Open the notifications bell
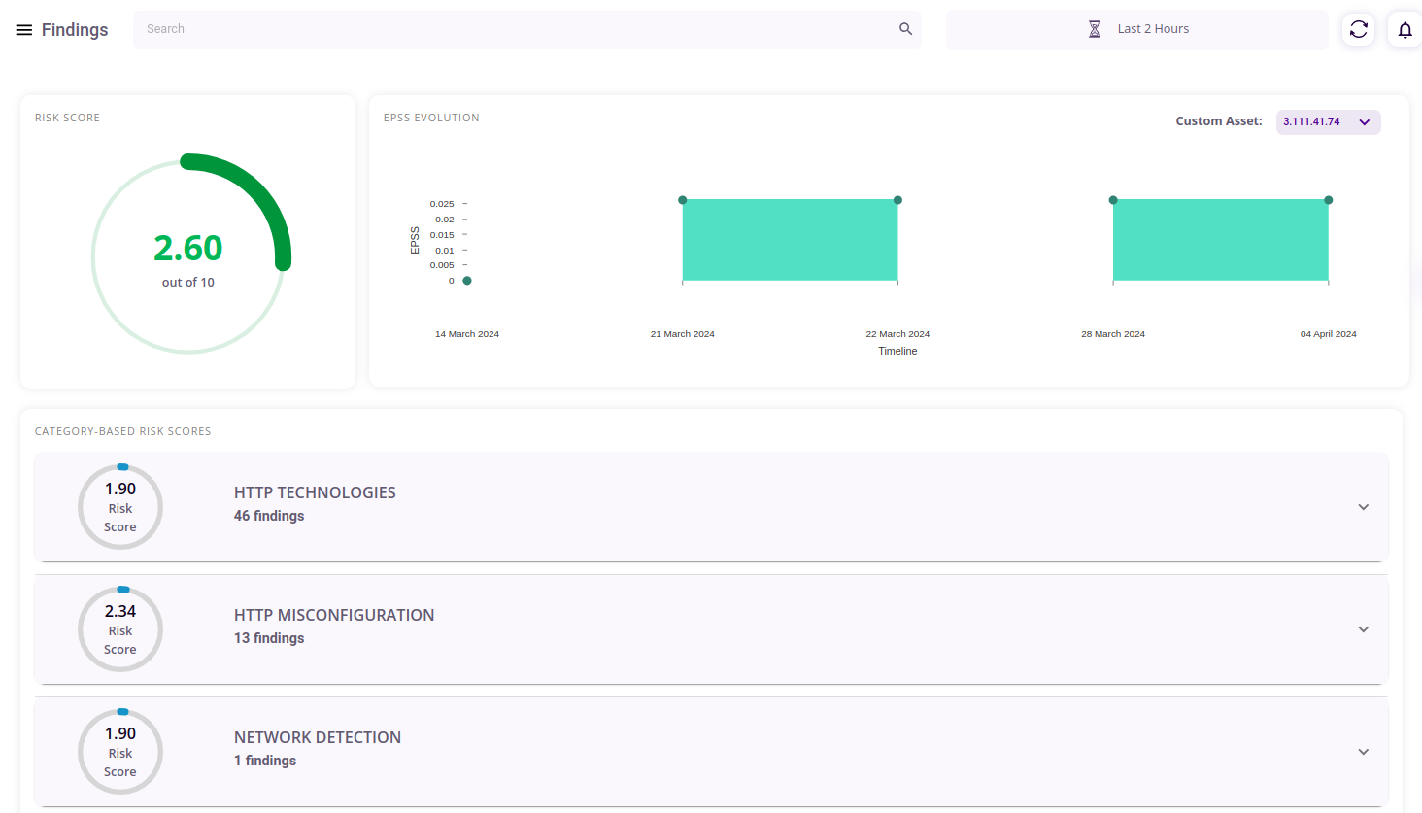Viewport: 1422px width, 813px height. tap(1405, 29)
